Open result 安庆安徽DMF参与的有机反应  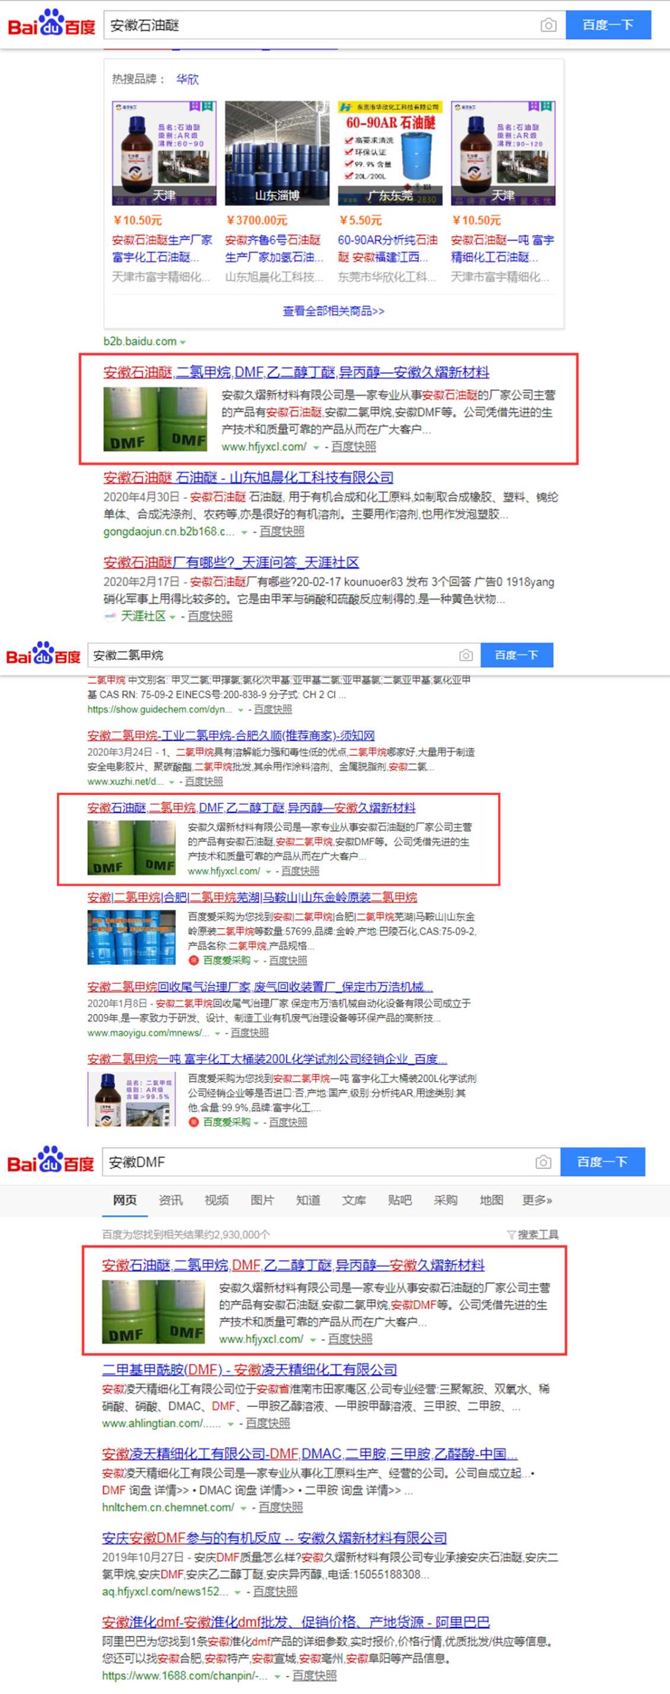[x=275, y=1537]
